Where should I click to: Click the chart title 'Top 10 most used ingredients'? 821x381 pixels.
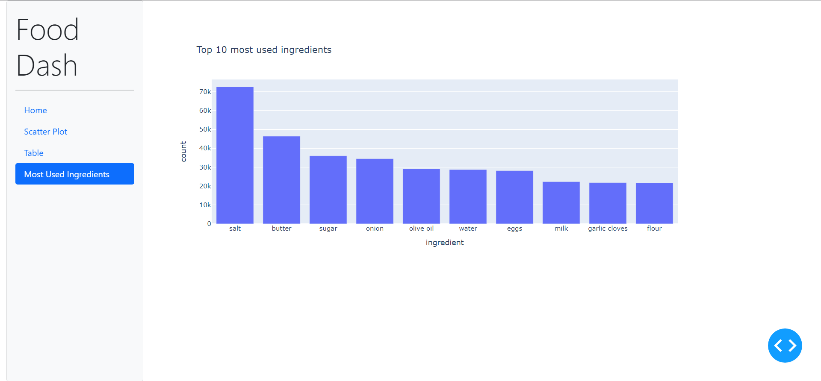click(x=264, y=50)
